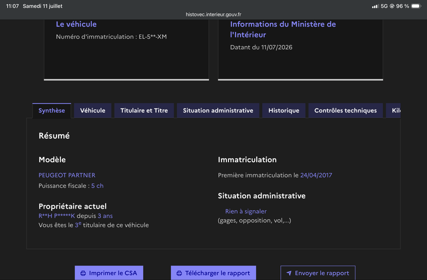Tap the orientation lock status icon
427x280 pixels.
pyautogui.click(x=392, y=6)
